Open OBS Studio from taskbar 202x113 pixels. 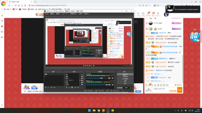click(108, 110)
